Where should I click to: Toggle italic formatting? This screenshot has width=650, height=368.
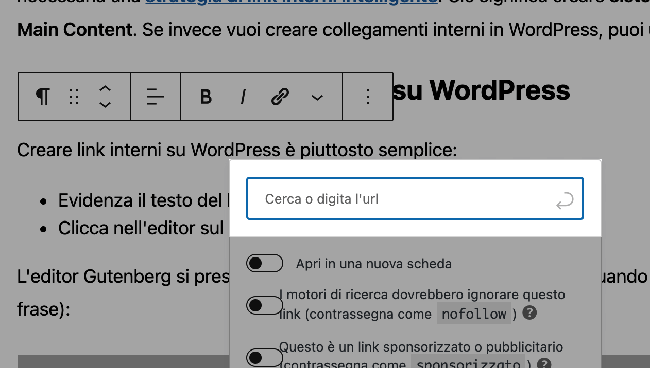243,97
